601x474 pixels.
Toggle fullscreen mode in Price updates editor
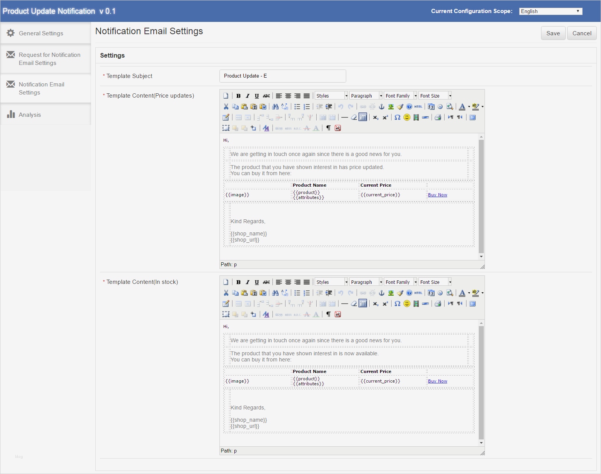tap(473, 118)
